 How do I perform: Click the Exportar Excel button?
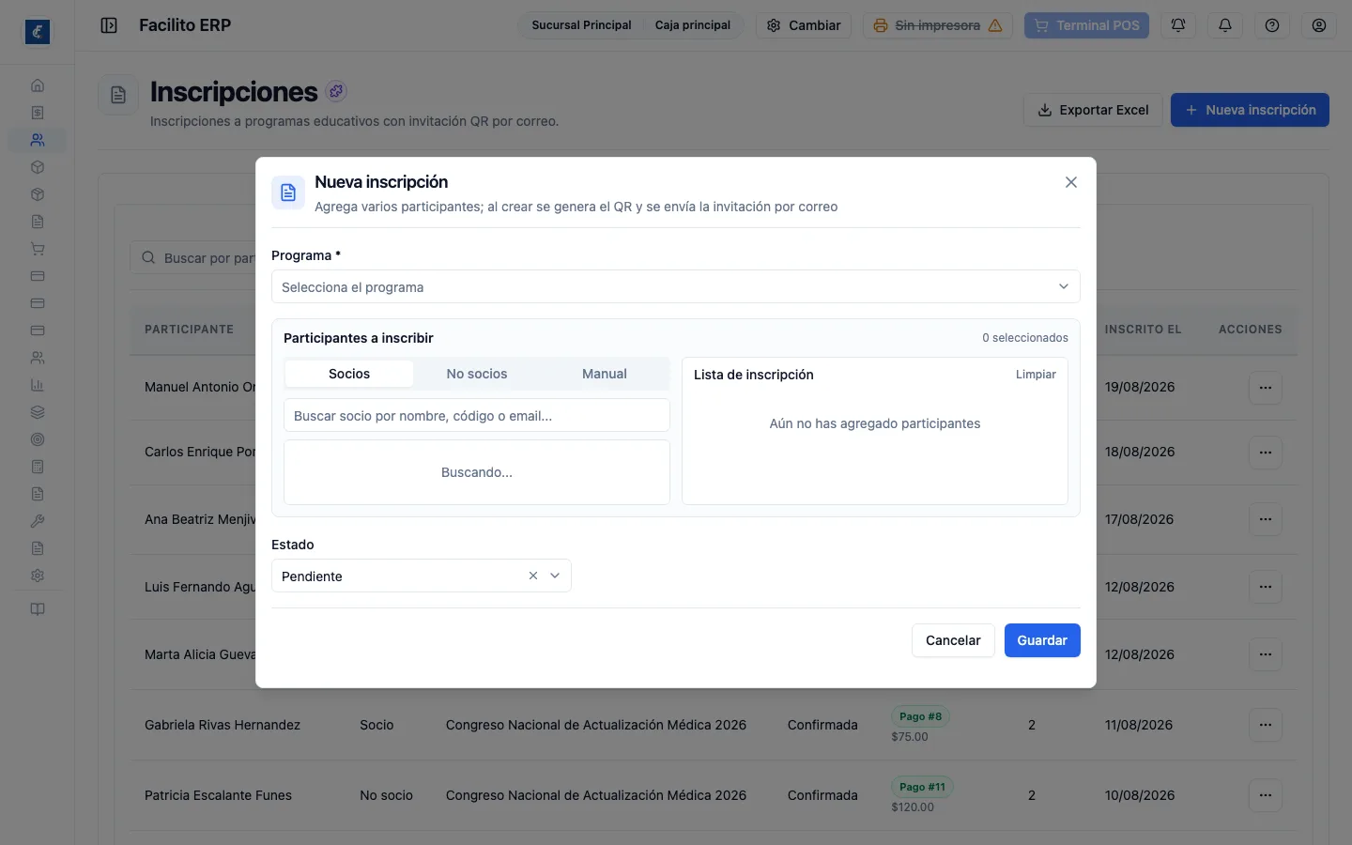coord(1093,110)
